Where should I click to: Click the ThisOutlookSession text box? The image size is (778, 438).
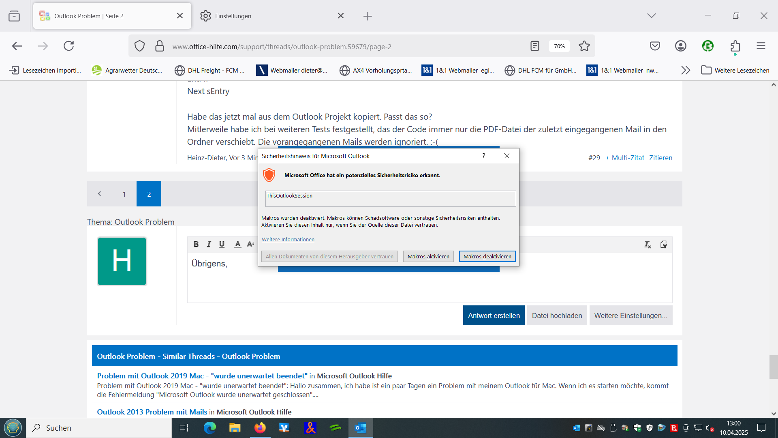391,199
